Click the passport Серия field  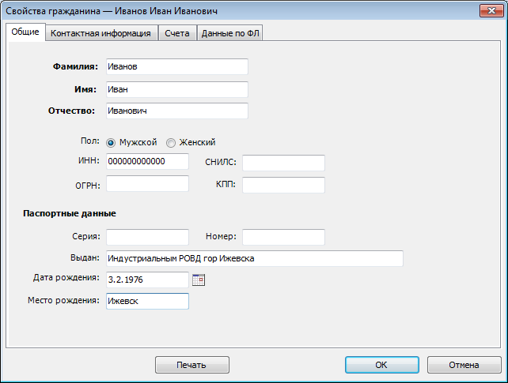coord(147,237)
